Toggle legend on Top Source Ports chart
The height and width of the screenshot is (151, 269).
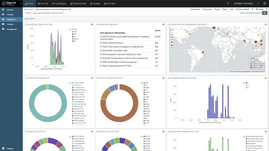tap(142, 137)
